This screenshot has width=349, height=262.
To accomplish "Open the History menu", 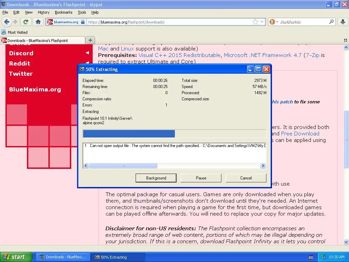I will point(43,12).
